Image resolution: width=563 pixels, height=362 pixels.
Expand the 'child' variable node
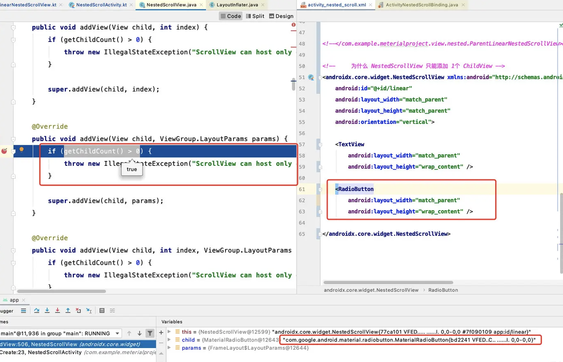(x=169, y=340)
